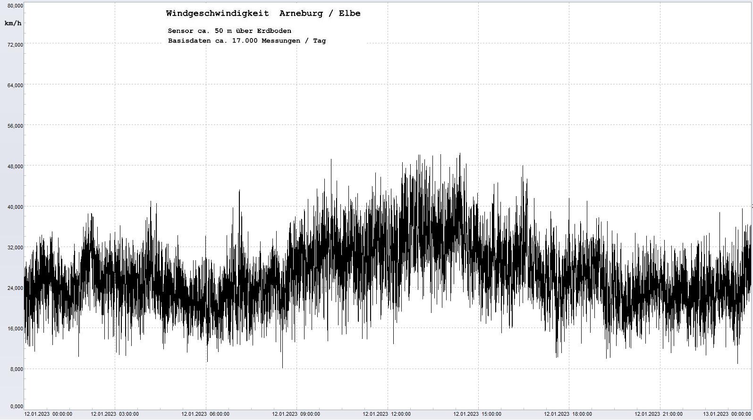Screen dimensions: 753x420
Task: Select the 24,000 y-axis label
Action: tap(15, 288)
